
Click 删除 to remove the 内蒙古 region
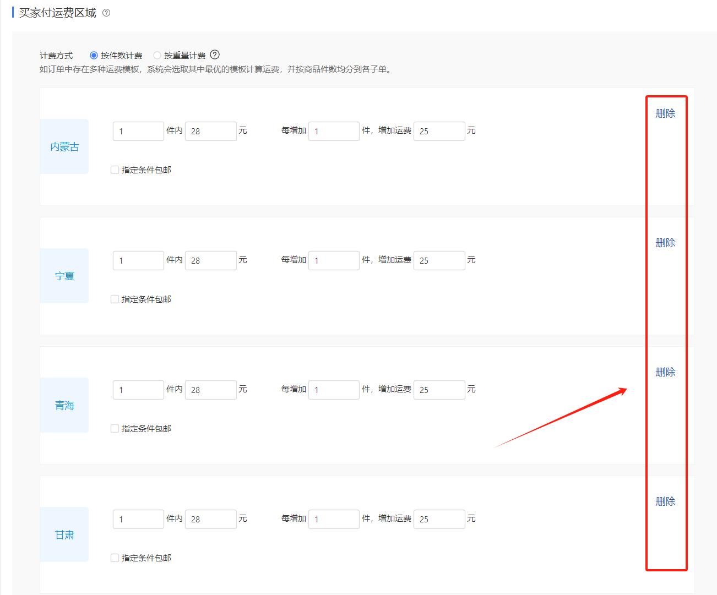[x=665, y=113]
